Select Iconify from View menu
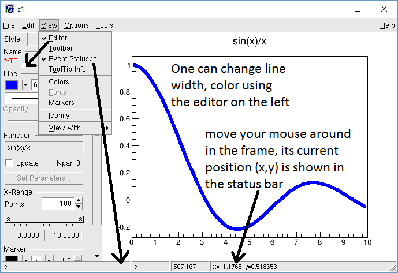The image size is (398, 273). (x=59, y=115)
